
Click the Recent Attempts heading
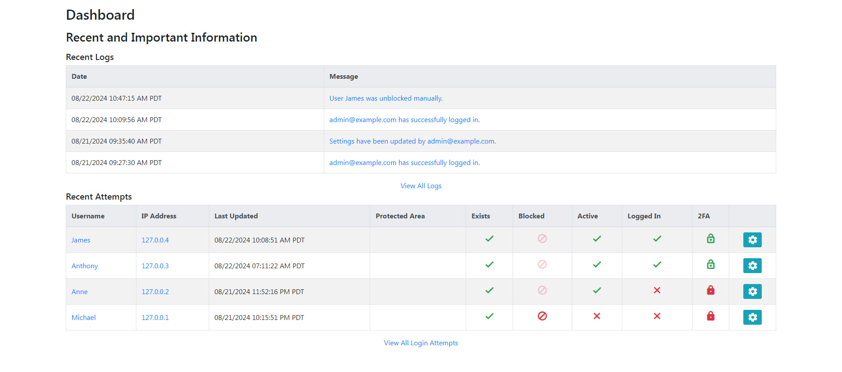99,197
